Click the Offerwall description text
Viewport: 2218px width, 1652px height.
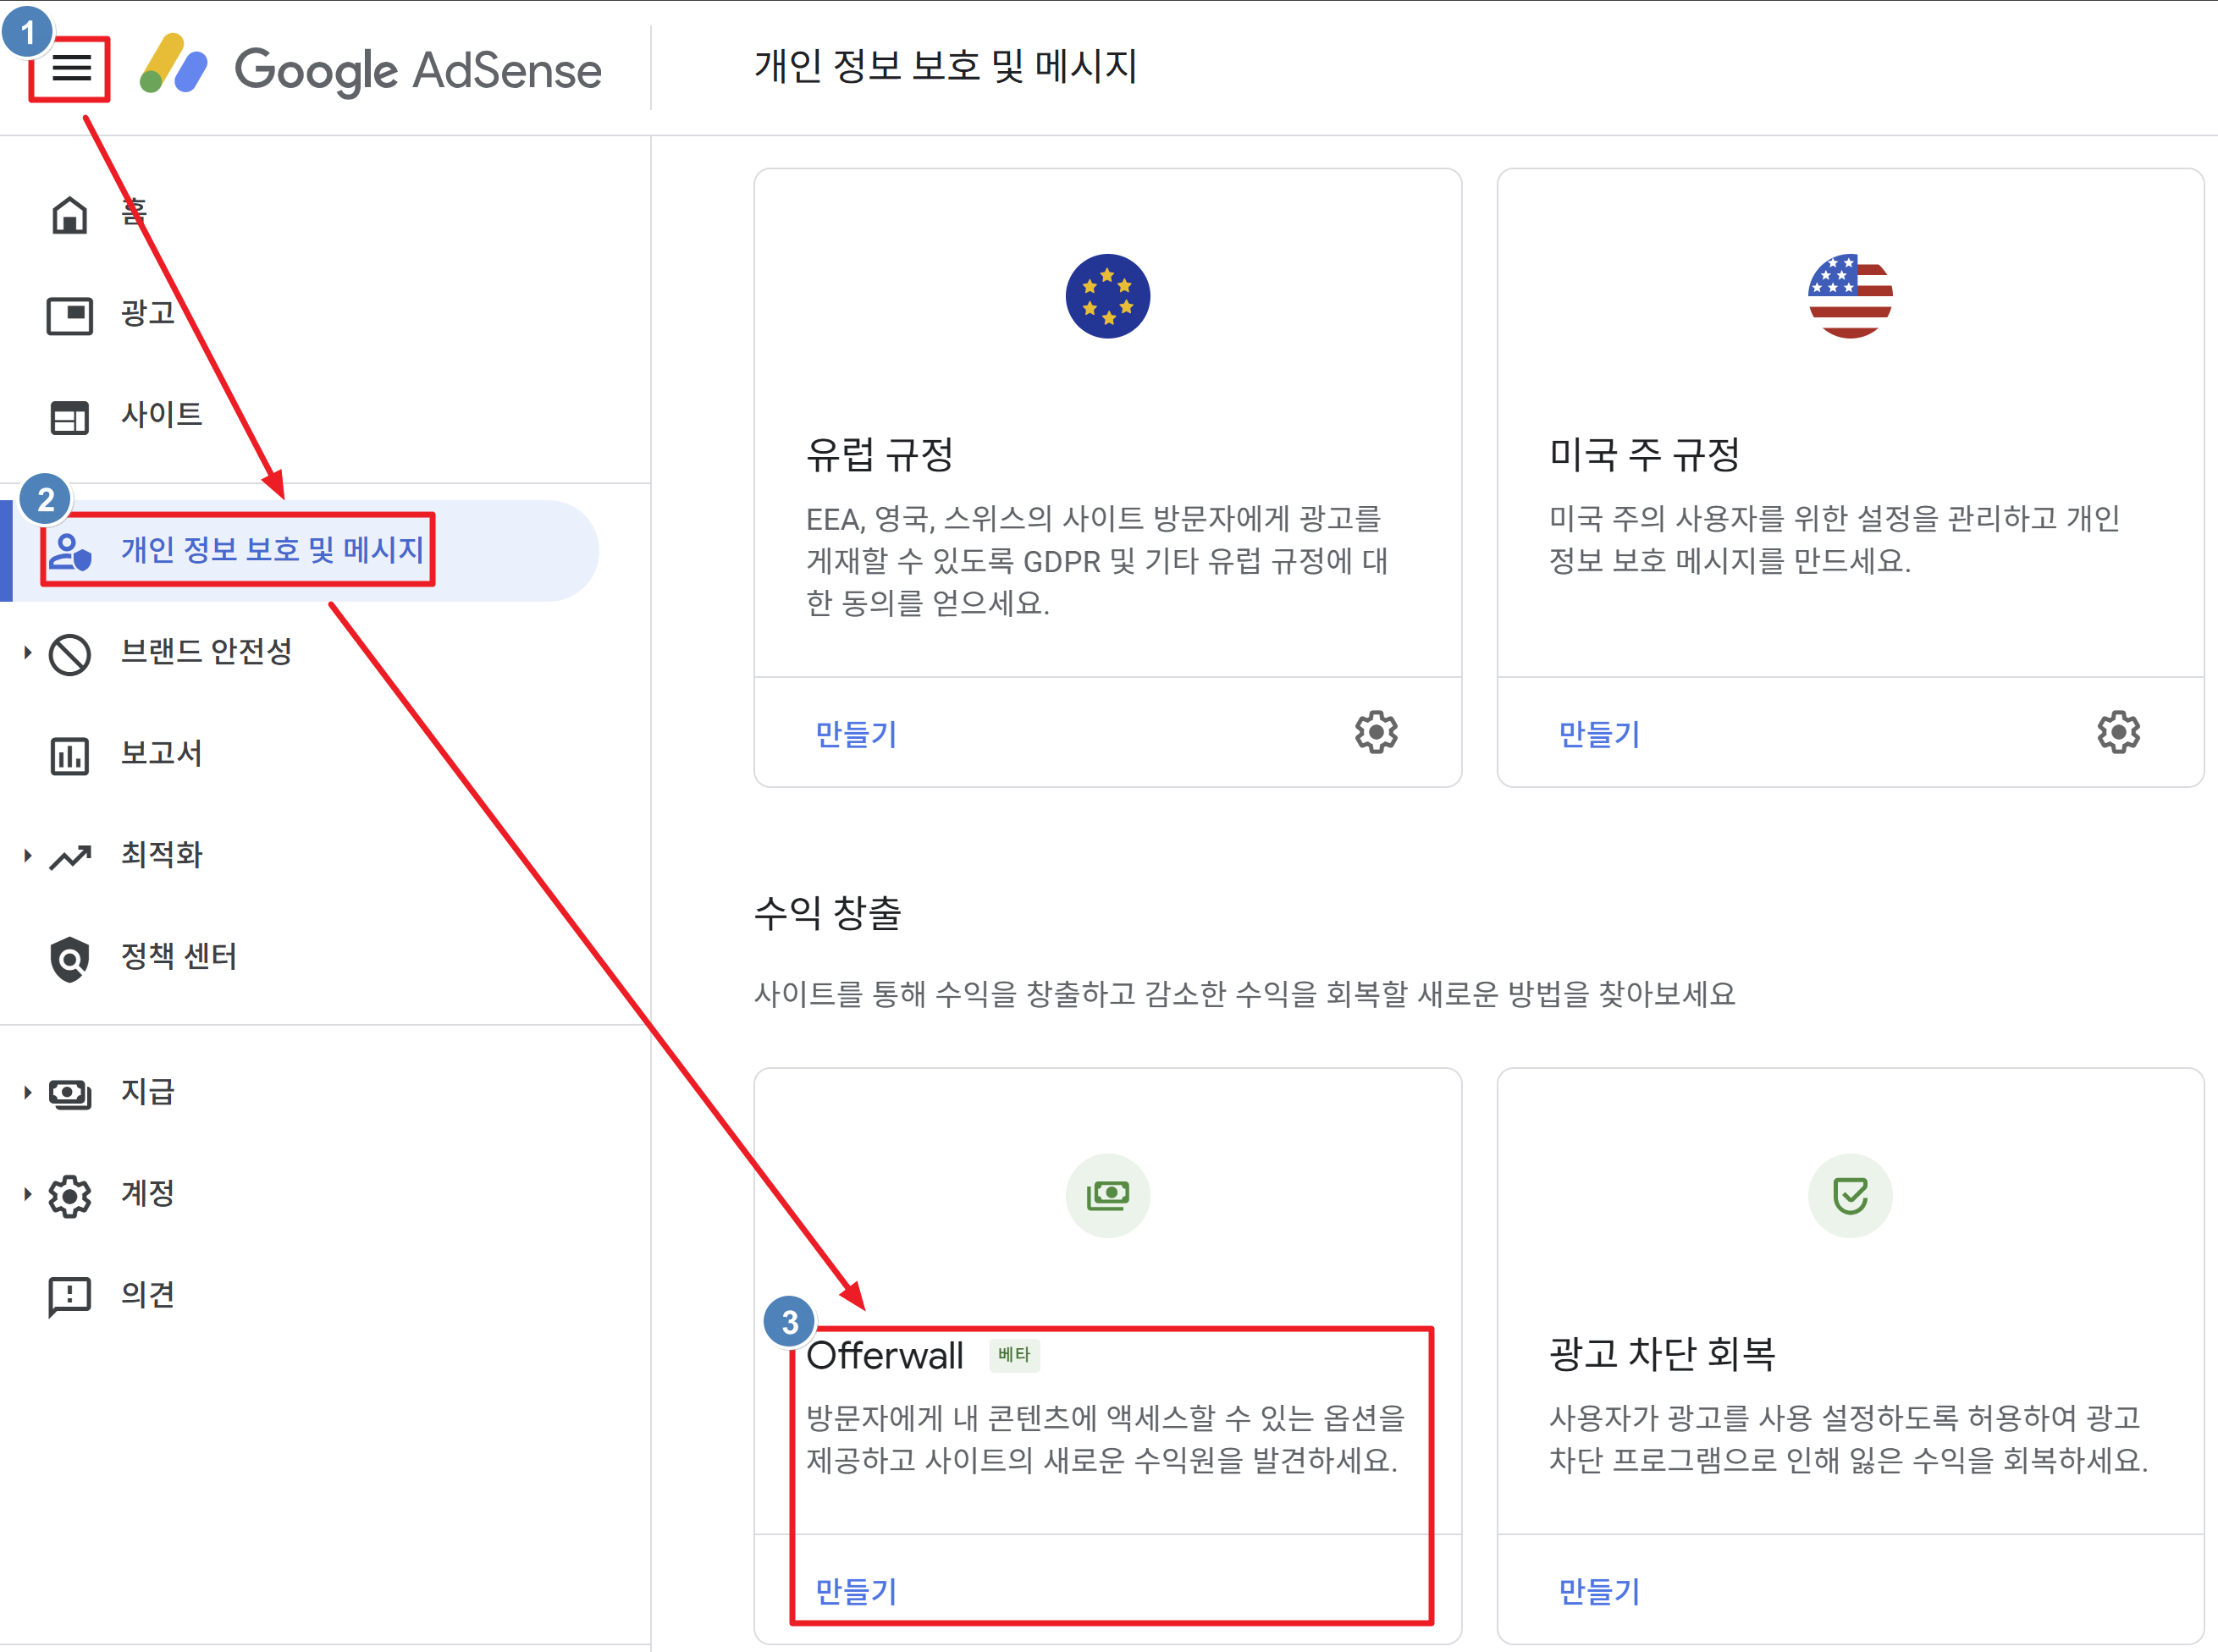click(1106, 1439)
